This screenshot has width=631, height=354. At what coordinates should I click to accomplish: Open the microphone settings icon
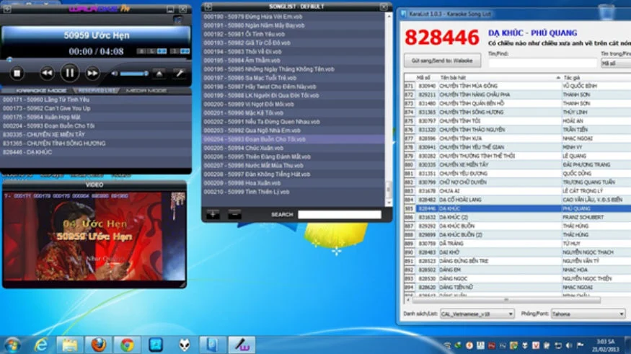[x=179, y=74]
